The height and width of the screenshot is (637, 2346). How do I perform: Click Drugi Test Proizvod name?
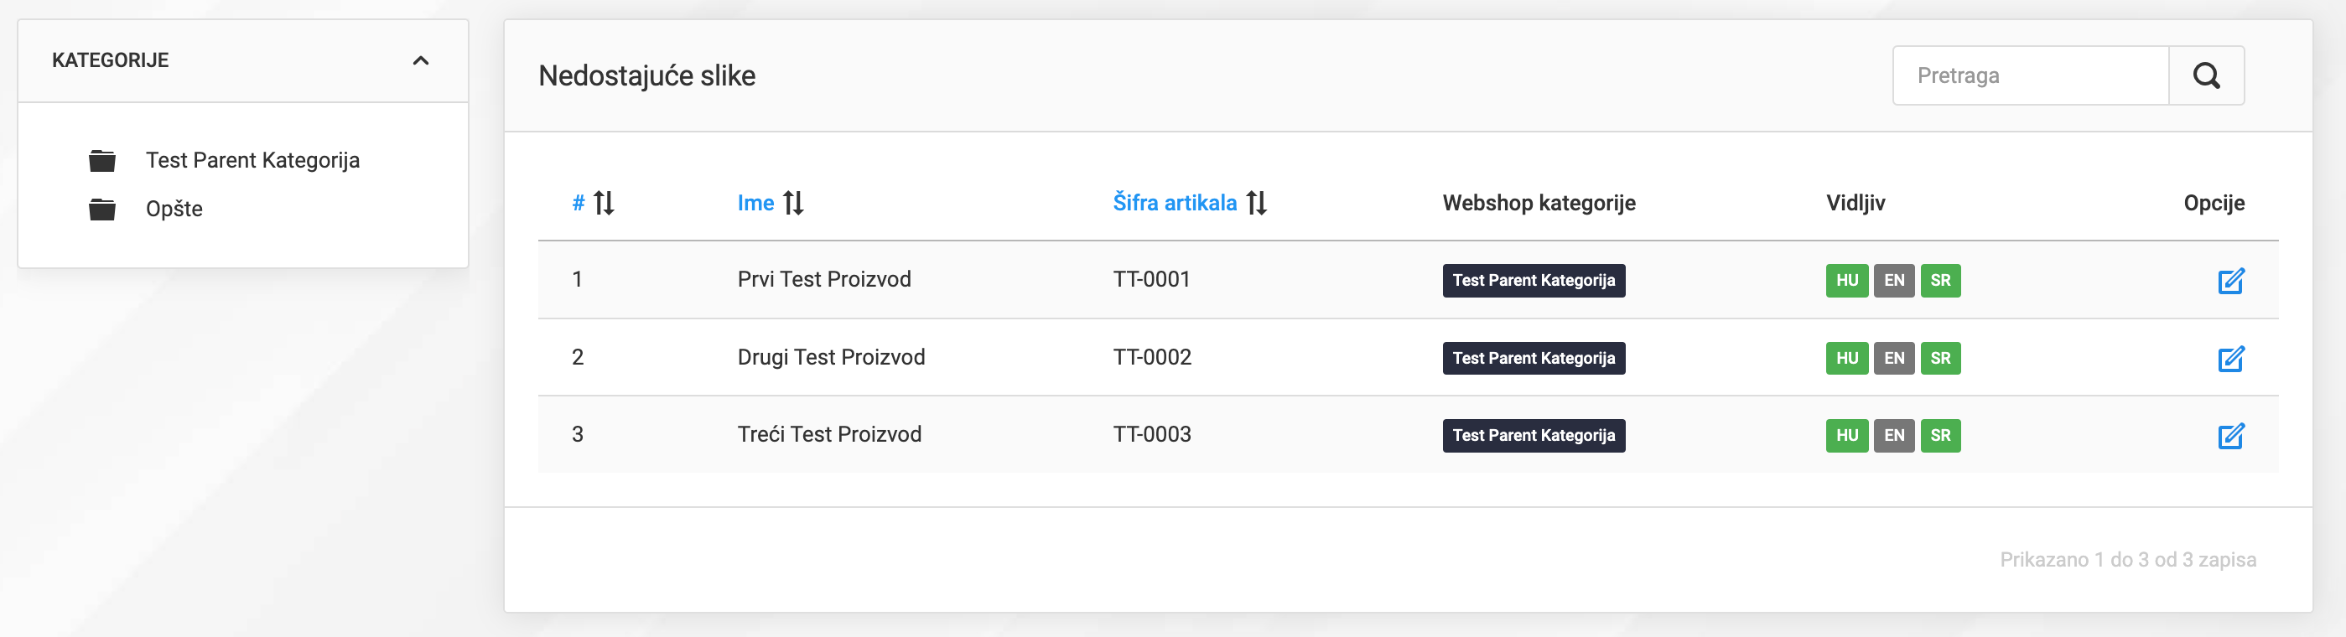click(832, 357)
